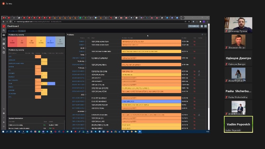Open the Monitoring eye menu

4,35
